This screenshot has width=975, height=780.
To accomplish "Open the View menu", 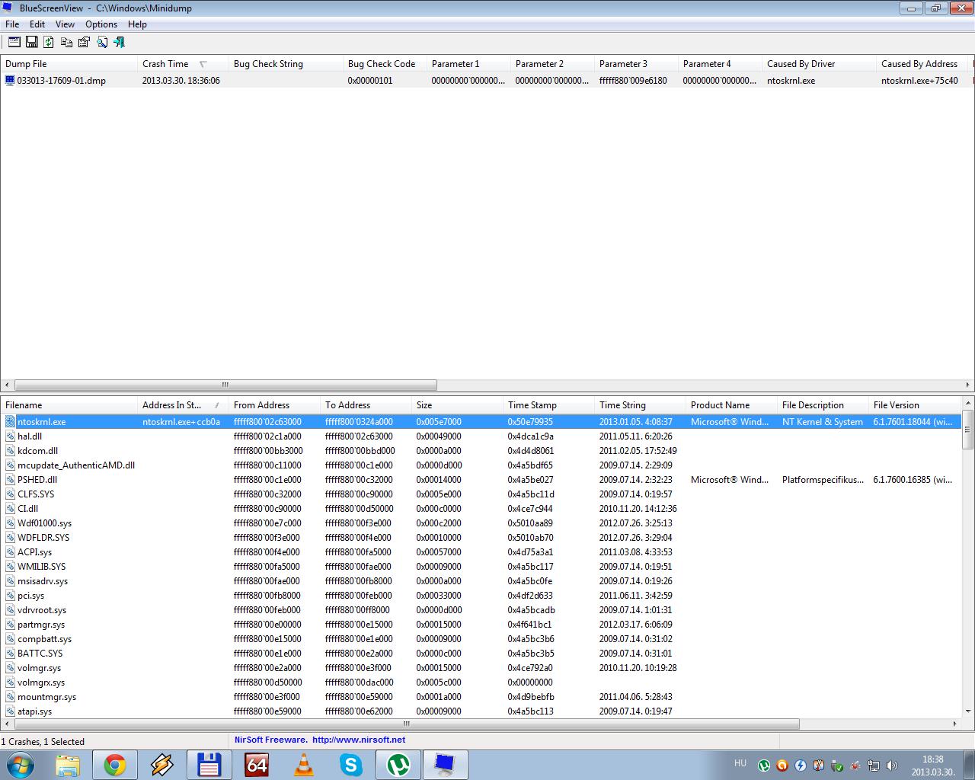I will pos(65,24).
